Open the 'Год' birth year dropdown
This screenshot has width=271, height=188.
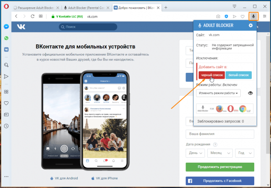click(244, 153)
